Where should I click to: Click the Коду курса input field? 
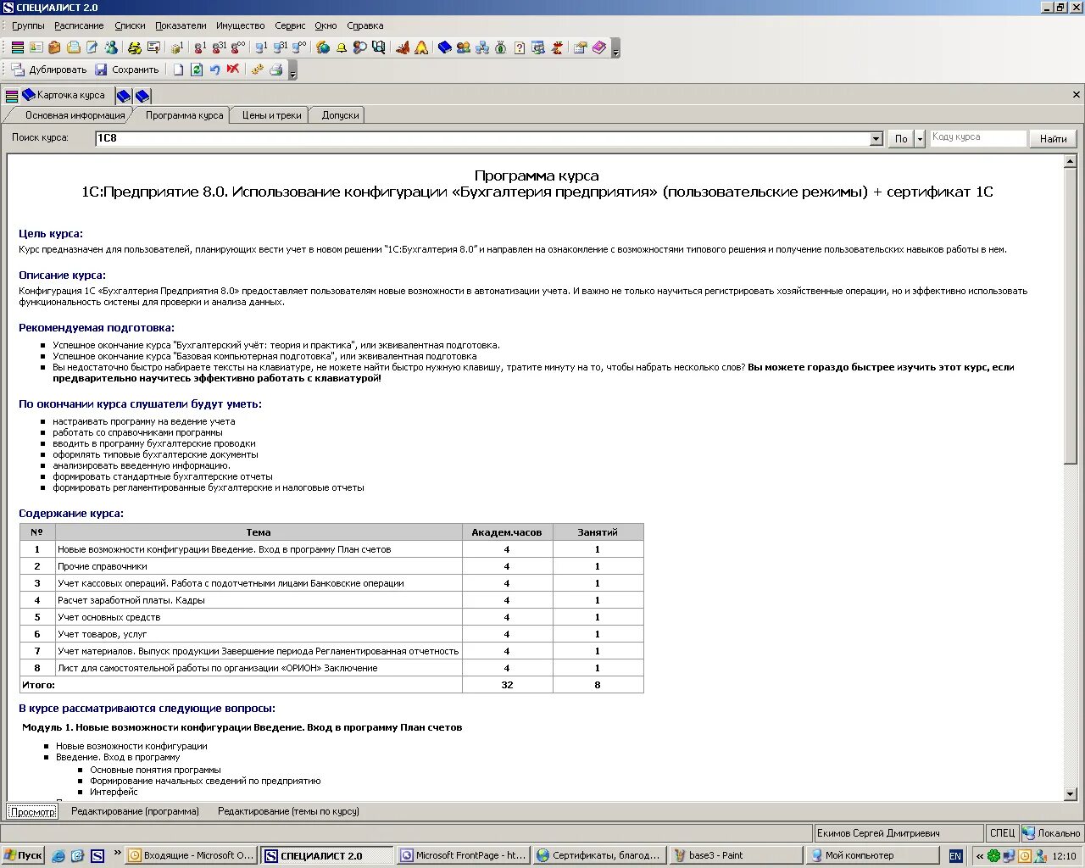[x=978, y=137]
